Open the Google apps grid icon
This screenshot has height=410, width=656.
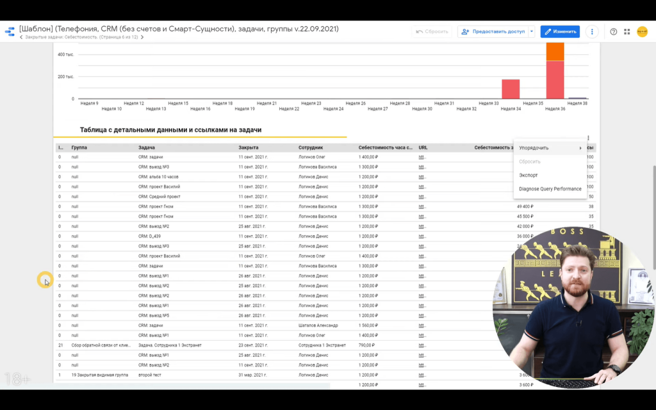click(627, 31)
